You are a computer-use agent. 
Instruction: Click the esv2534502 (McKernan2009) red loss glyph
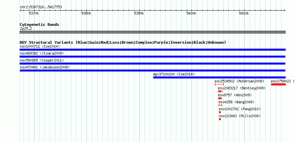click(x=219, y=84)
